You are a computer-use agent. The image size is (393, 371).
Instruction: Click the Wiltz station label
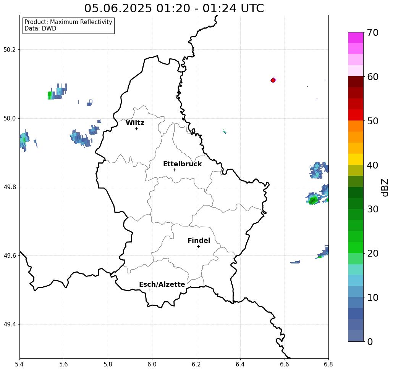[135, 123]
